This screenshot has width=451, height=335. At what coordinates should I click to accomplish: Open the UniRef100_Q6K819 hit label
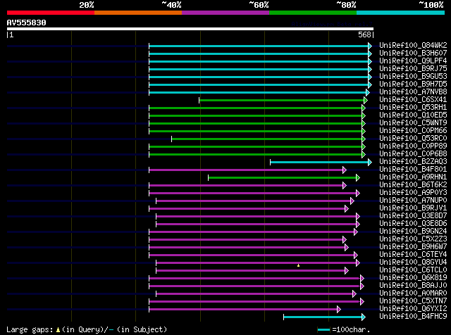413,278
